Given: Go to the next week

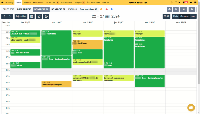Looking at the screenshot, I should tap(10, 16).
